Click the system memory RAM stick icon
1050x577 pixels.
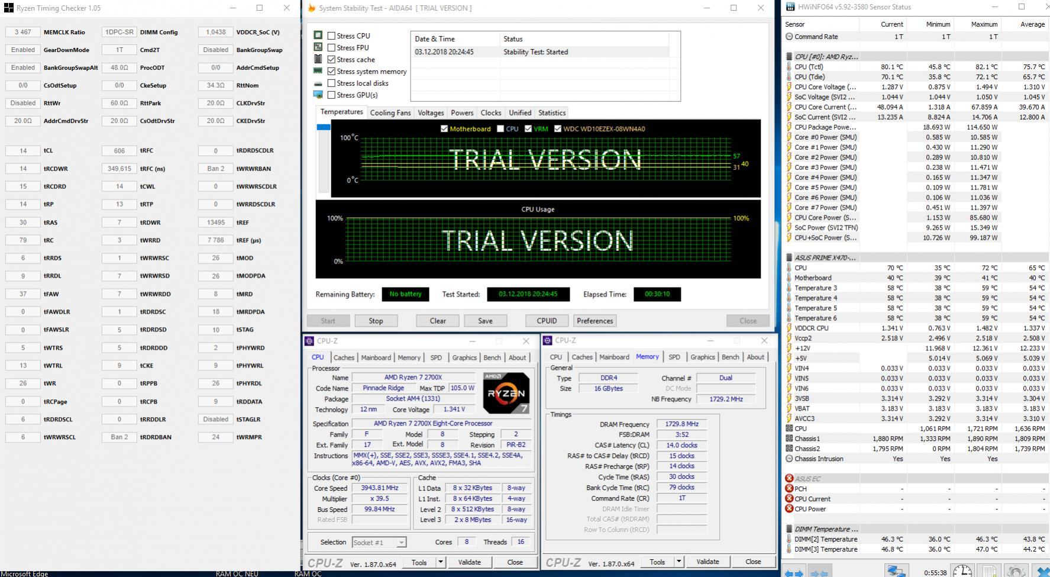[x=318, y=71]
